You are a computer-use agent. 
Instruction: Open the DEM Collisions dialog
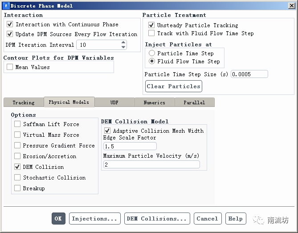[x=157, y=219]
